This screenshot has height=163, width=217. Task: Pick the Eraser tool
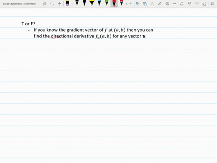67,3
